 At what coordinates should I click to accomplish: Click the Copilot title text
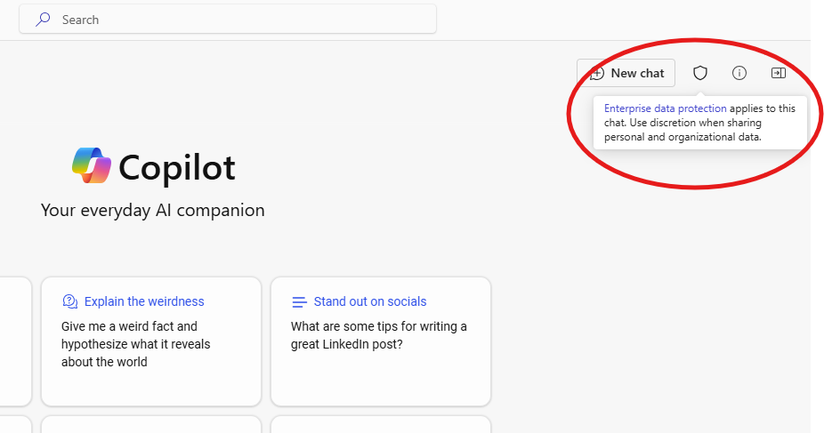tap(176, 168)
